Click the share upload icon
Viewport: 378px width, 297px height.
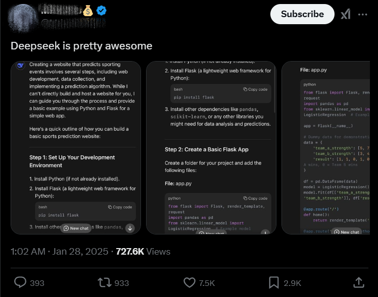[358, 282]
